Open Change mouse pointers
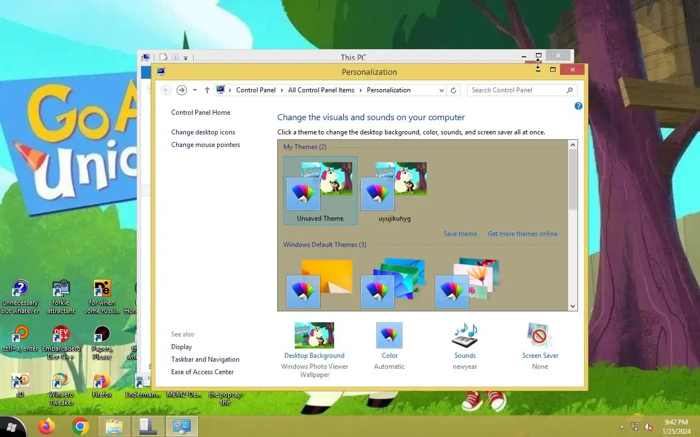700x437 pixels. point(206,145)
